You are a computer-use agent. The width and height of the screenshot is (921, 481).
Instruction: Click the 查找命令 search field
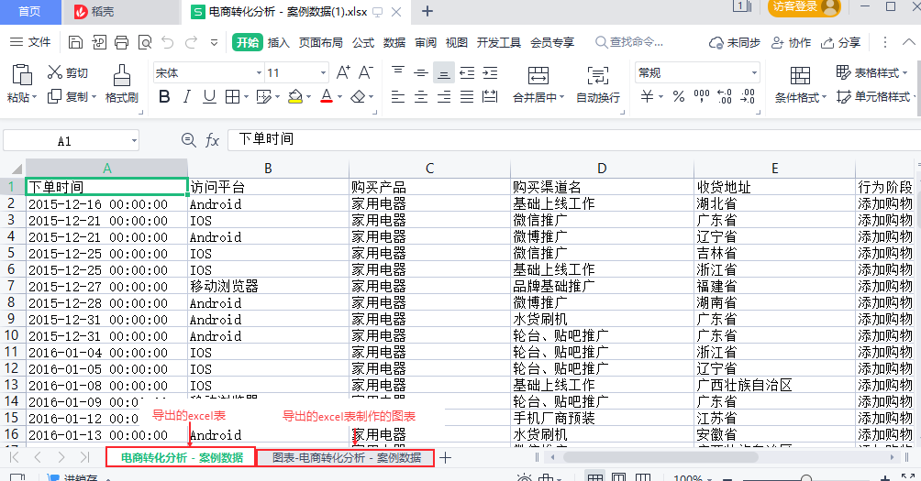(x=629, y=42)
